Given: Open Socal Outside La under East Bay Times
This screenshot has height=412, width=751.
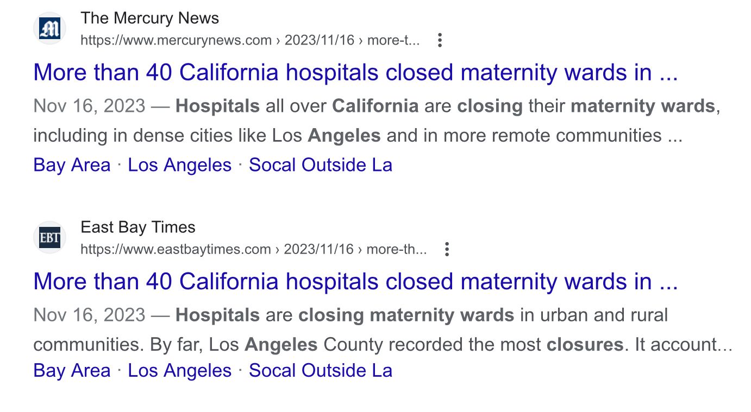Looking at the screenshot, I should point(321,371).
